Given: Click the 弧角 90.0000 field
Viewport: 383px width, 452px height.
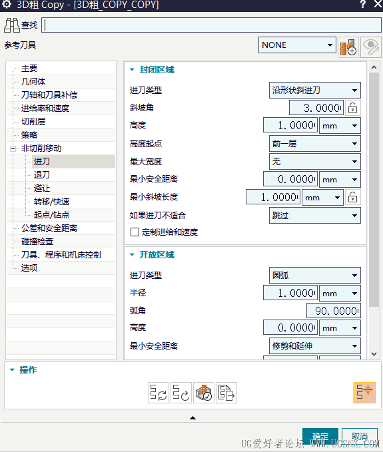Looking at the screenshot, I should tap(334, 311).
